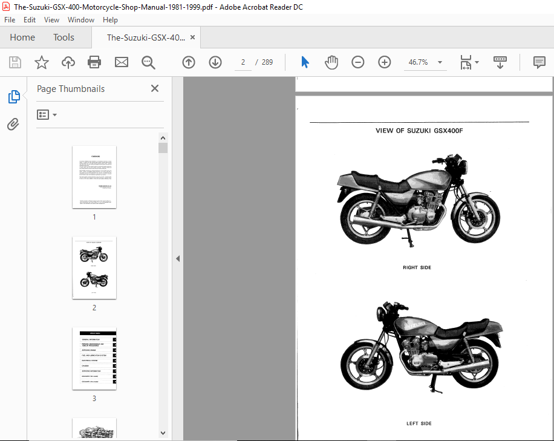Click the VIEW OF SUZUKI GSX400F heading

(x=419, y=131)
